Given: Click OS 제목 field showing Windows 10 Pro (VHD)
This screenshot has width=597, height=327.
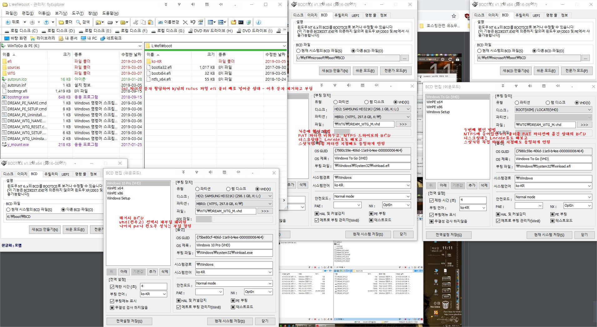Looking at the screenshot, I should click(234, 245).
